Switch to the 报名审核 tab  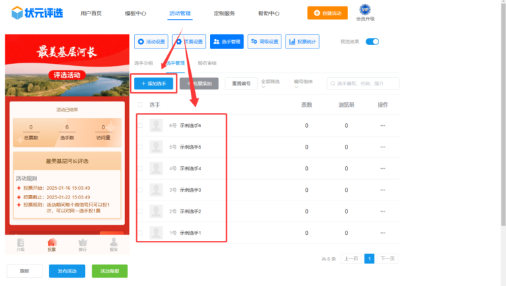(x=207, y=63)
